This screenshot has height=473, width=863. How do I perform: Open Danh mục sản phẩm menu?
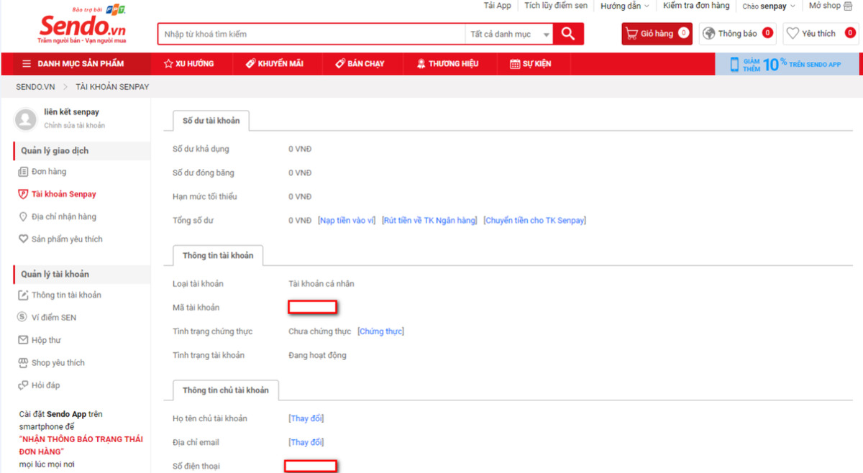[x=73, y=64]
